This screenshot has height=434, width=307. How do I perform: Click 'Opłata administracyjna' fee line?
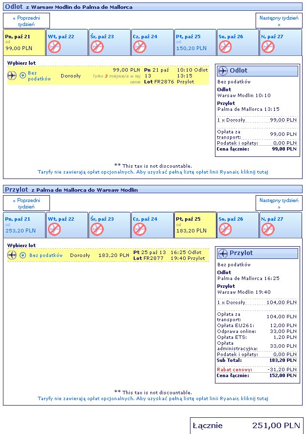tap(257, 346)
